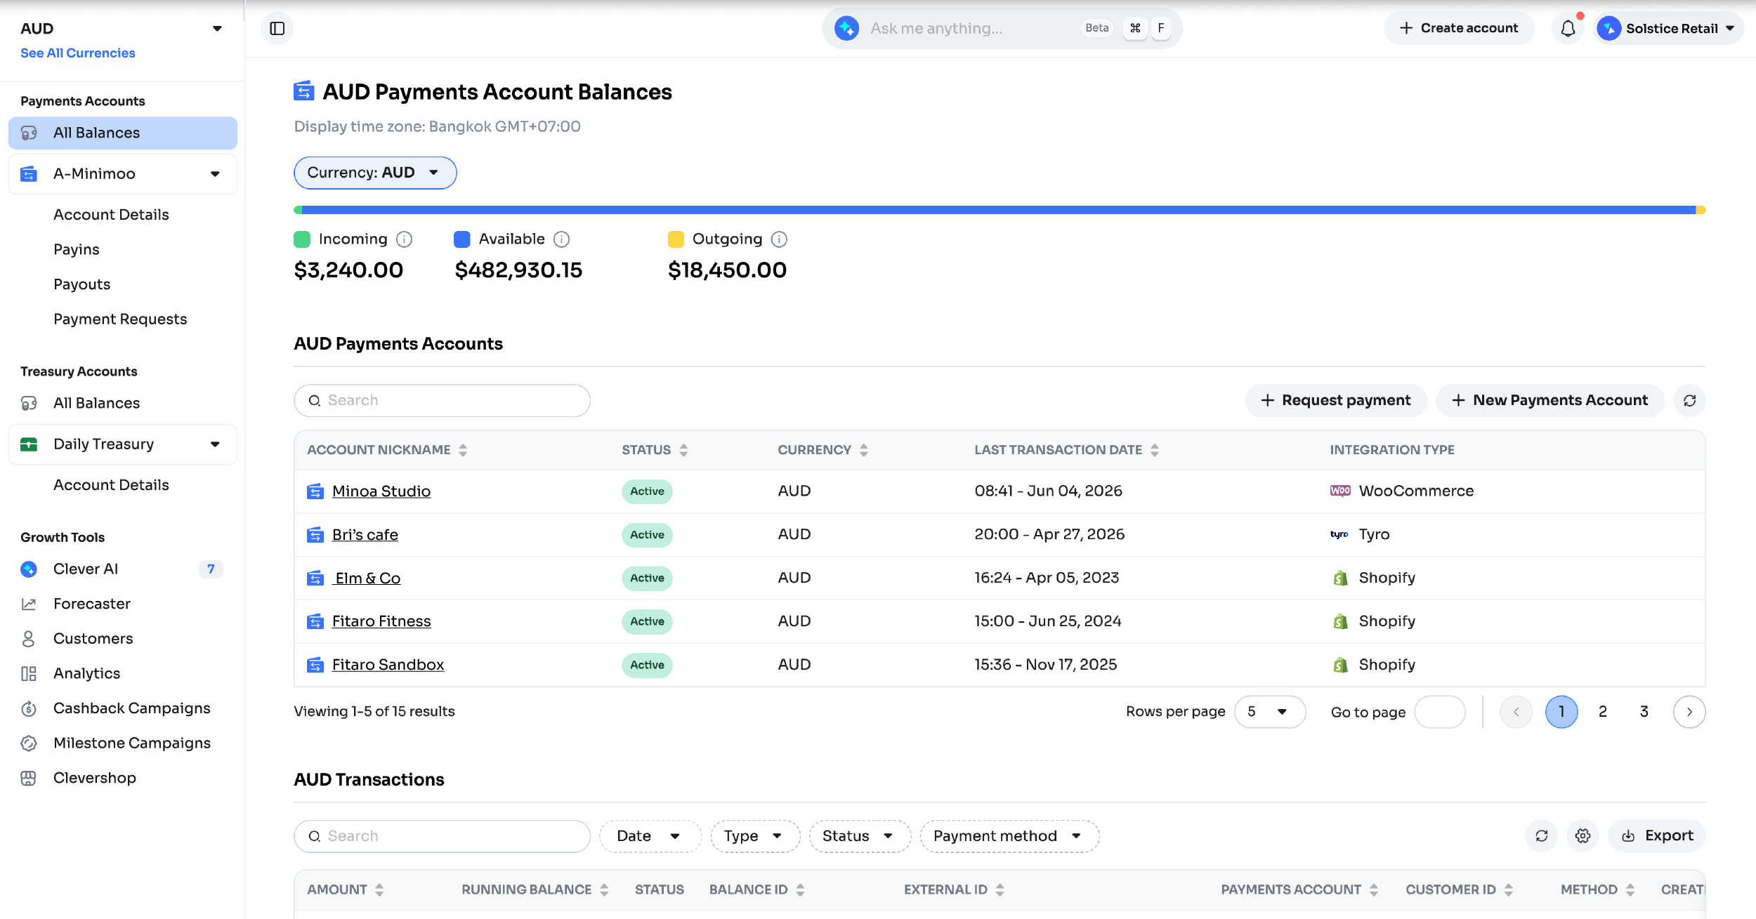Open the Payment method filter
Viewport: 1756px width, 919px height.
[1009, 836]
